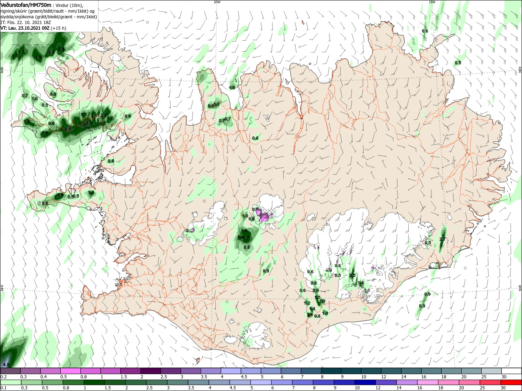Select the bright red 30 rain legend swatch
The width and height of the screenshot is (522, 391).
(x=511, y=382)
